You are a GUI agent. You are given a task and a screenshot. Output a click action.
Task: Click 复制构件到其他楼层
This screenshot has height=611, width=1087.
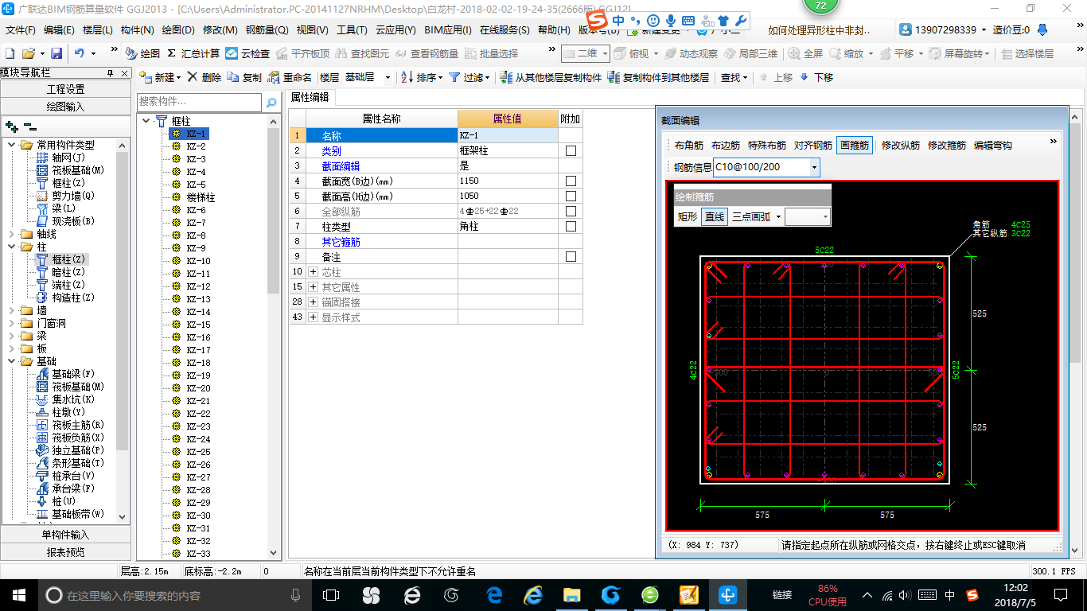click(x=658, y=77)
